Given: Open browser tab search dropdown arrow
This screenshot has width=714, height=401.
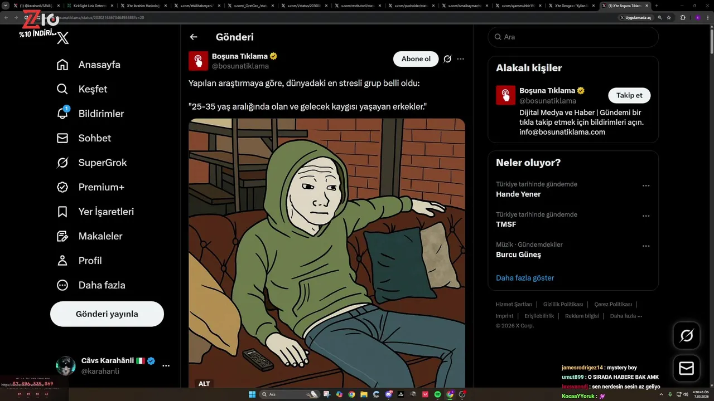Looking at the screenshot, I should pos(6,6).
